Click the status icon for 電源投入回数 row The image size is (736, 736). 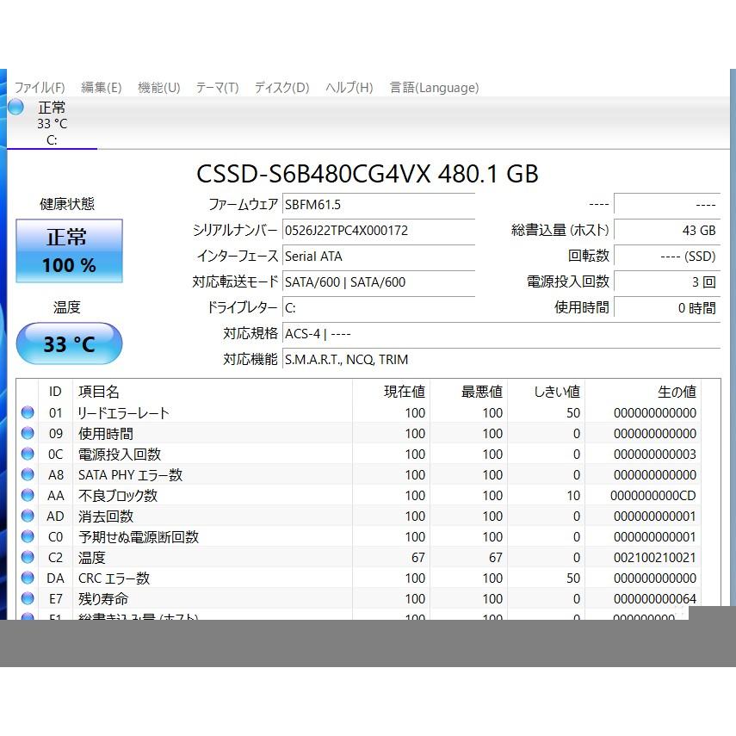coord(28,455)
